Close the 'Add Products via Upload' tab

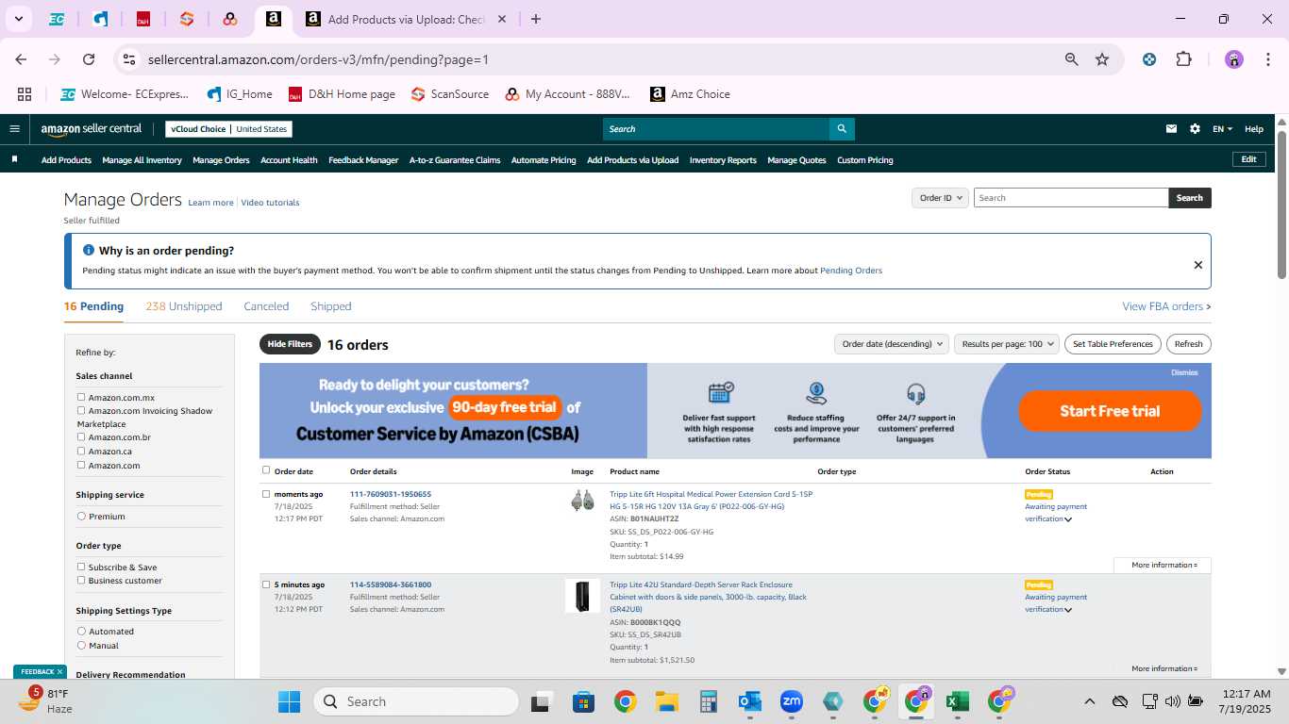point(502,19)
